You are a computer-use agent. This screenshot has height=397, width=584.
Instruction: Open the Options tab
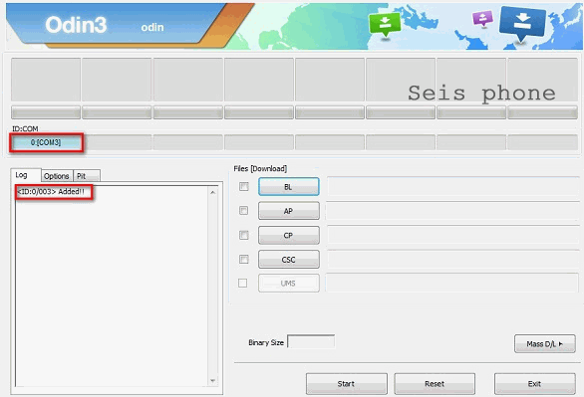click(x=57, y=176)
